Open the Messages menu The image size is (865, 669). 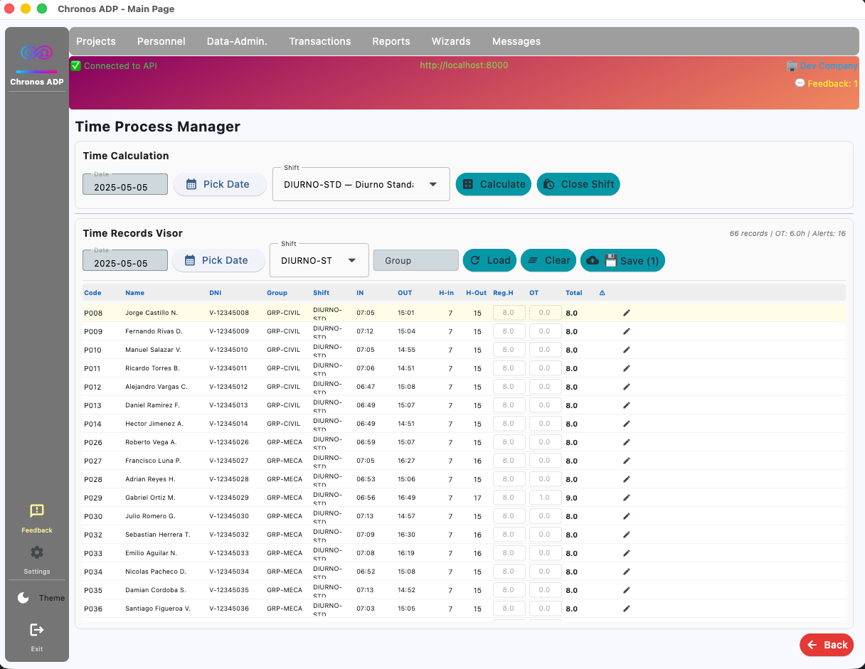point(516,41)
